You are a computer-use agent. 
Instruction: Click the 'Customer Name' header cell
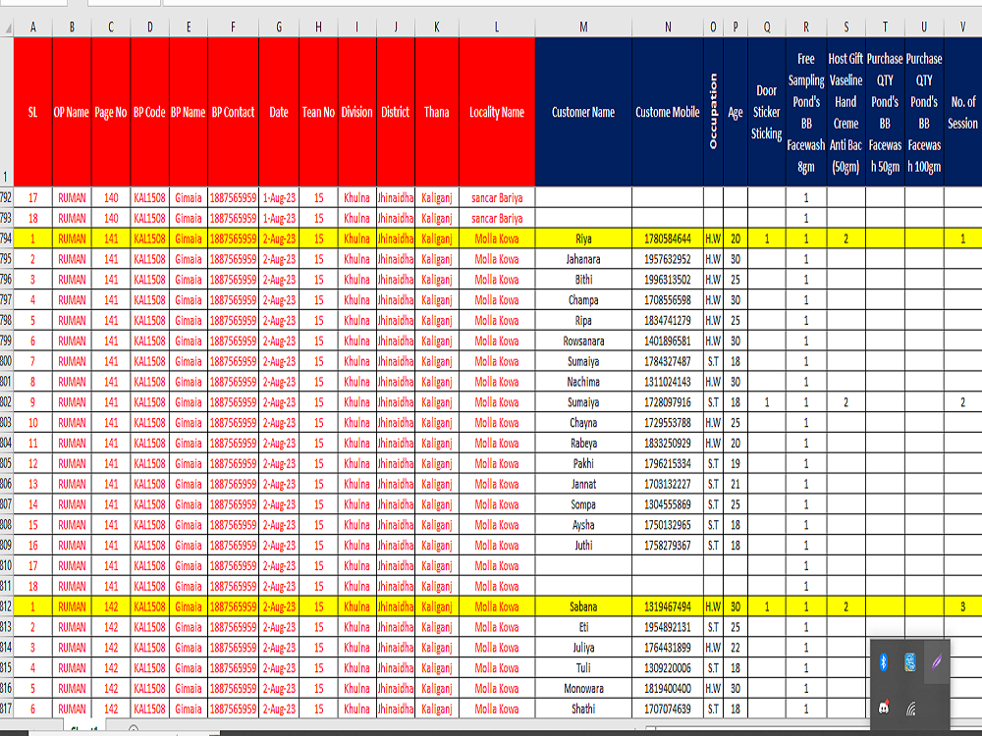pos(583,112)
